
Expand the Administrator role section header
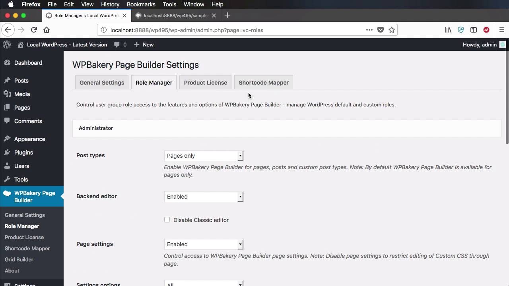[287, 128]
